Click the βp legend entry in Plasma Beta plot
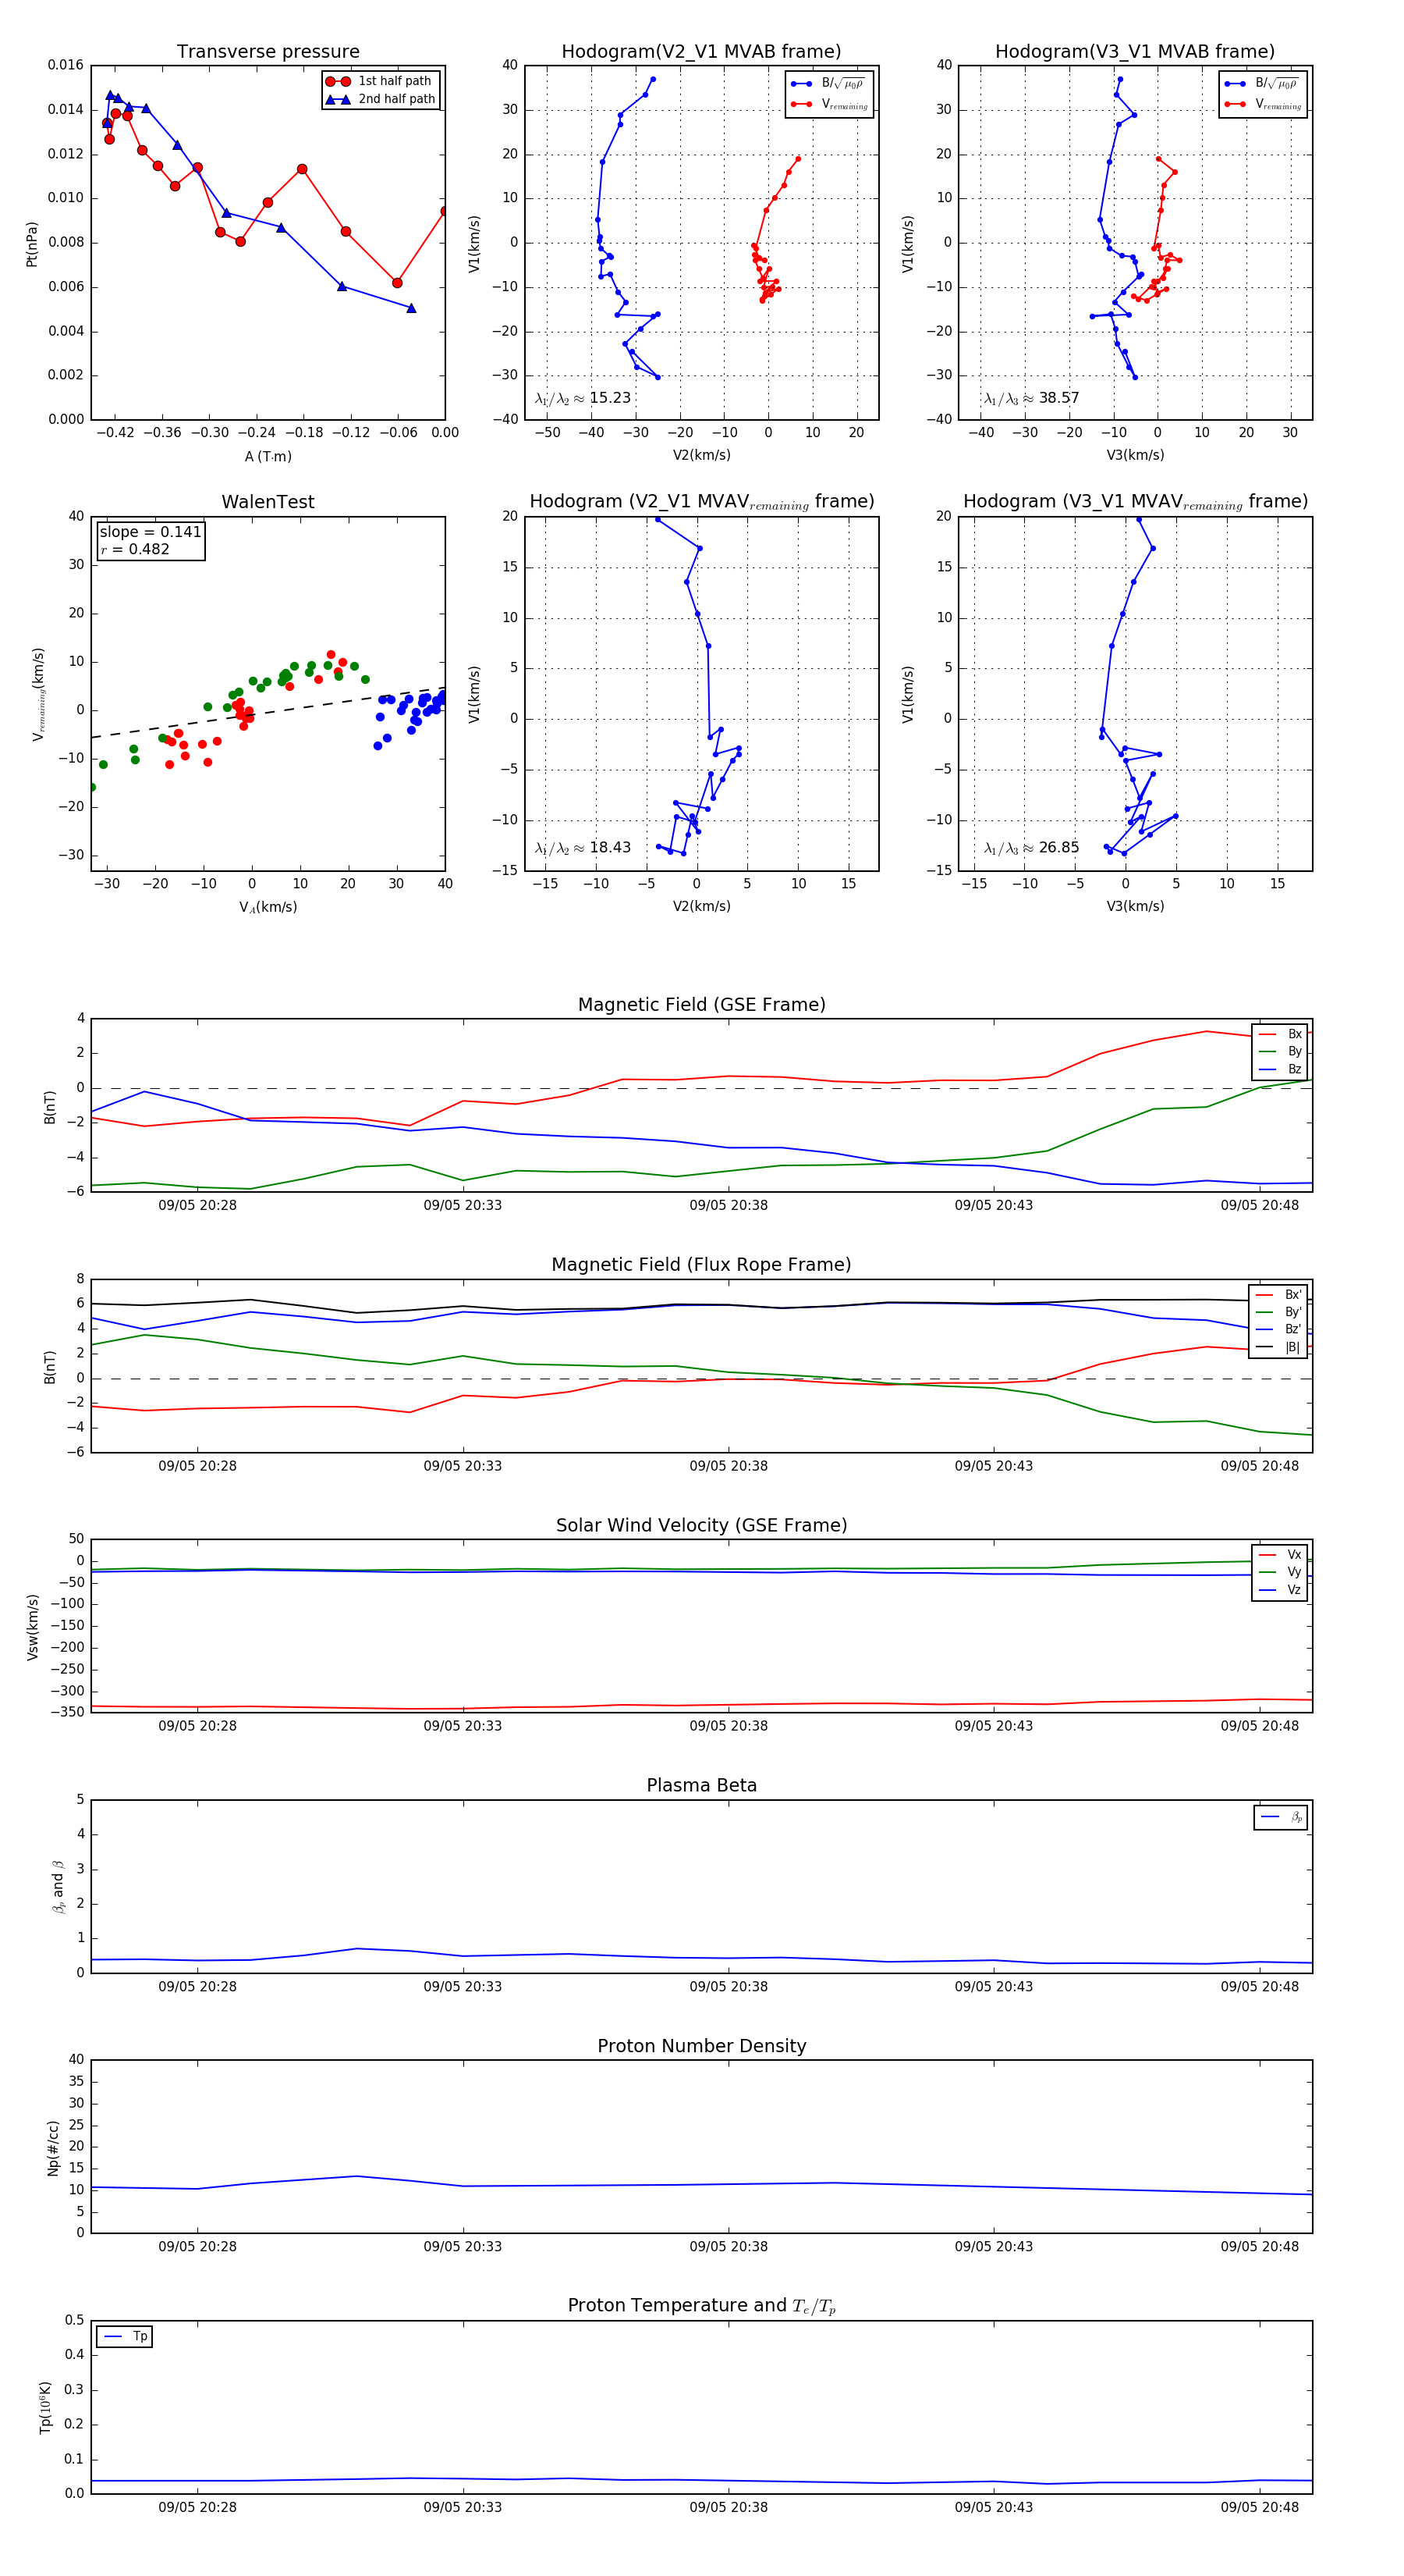 [x=1282, y=1817]
